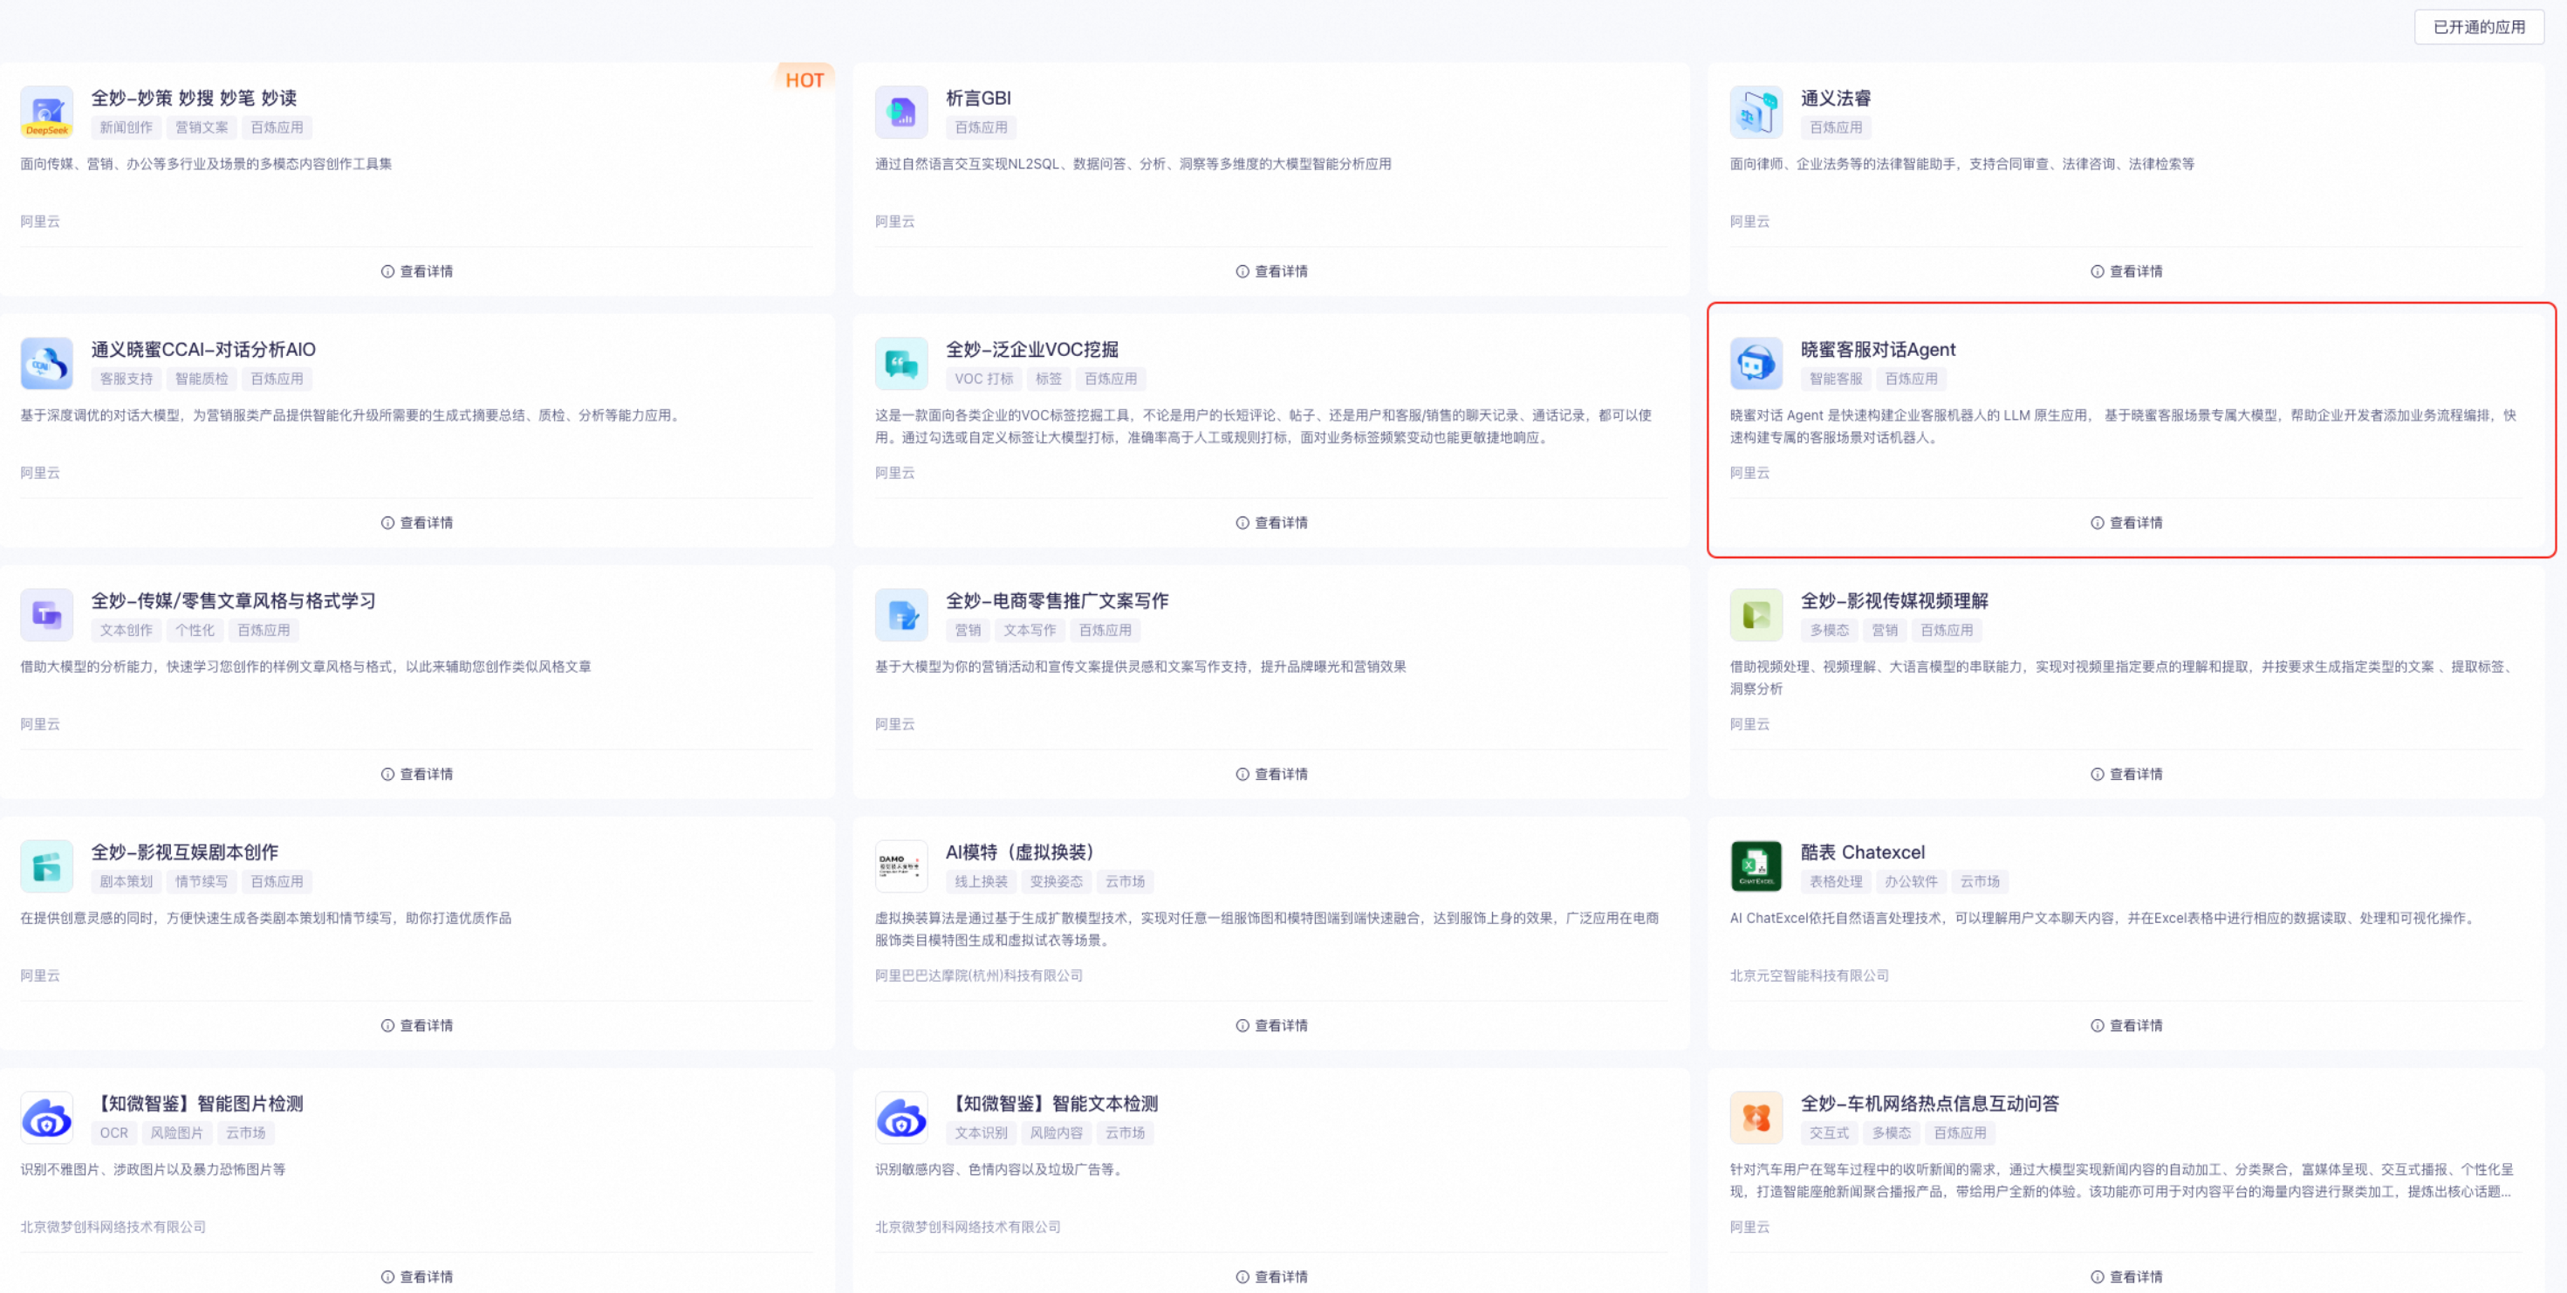Screen dimensions: 2567x1293
Task: View details of 全妙-传媒/零售文章风格与格式学习
Action: 416,774
